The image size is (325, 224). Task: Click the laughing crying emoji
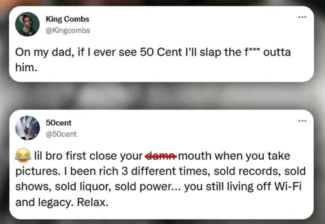tap(23, 156)
